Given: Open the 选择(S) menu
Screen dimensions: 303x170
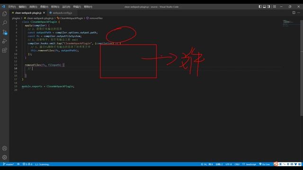Looking at the screenshot, I should [x=33, y=7].
